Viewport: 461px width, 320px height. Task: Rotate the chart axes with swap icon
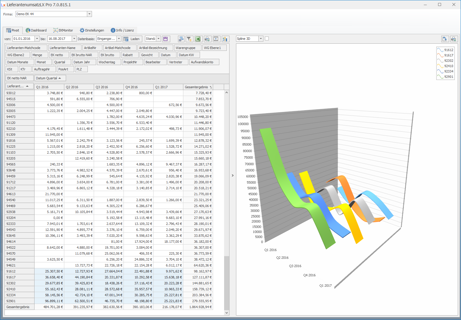(x=445, y=39)
